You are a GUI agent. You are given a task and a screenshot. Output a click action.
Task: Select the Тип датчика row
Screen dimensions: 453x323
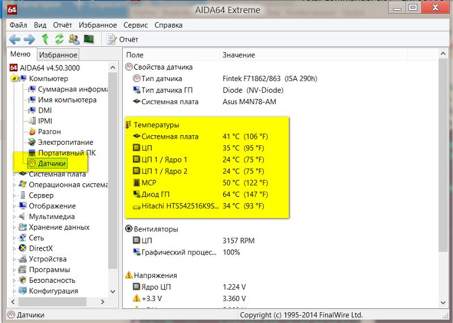(x=225, y=79)
